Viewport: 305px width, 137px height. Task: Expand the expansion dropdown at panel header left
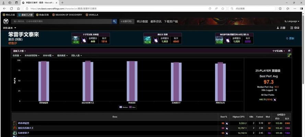pos(19,51)
